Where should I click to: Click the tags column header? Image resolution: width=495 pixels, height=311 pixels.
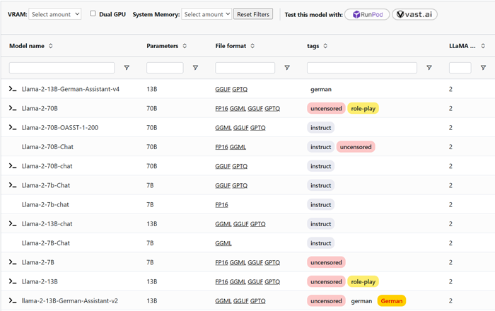(315, 46)
